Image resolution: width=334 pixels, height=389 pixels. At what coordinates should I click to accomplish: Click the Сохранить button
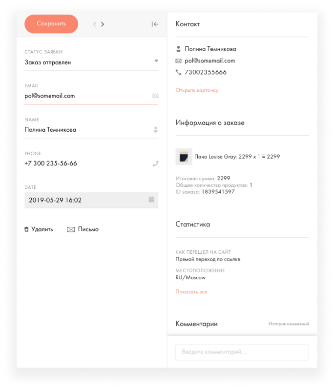51,24
